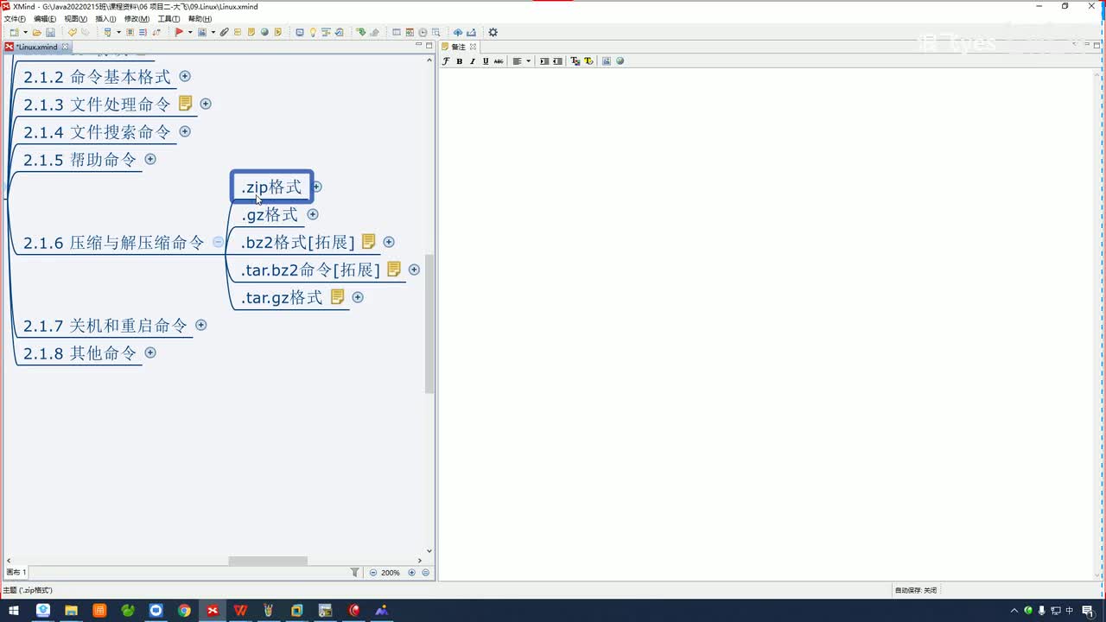Insert hyperlink into the notes
Screen dimensions: 1106x622
point(620,61)
